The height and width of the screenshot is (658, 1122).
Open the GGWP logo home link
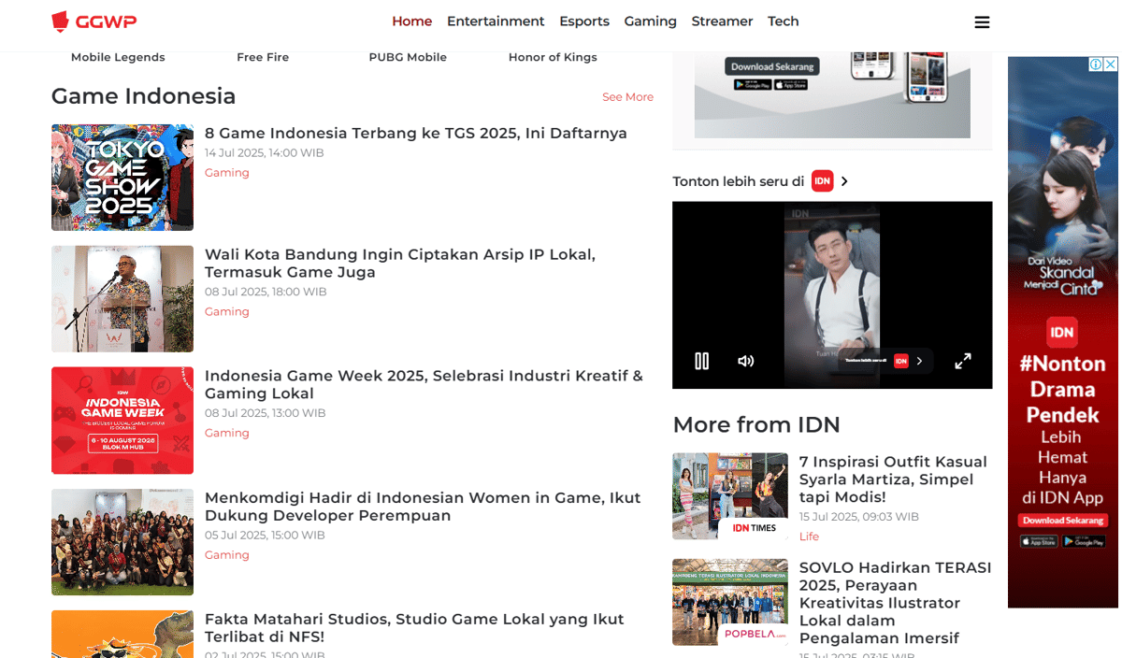(93, 21)
